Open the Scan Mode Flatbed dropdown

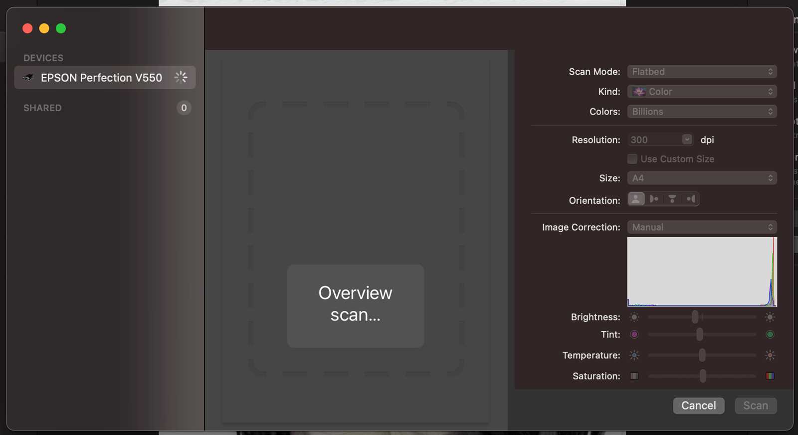[702, 72]
